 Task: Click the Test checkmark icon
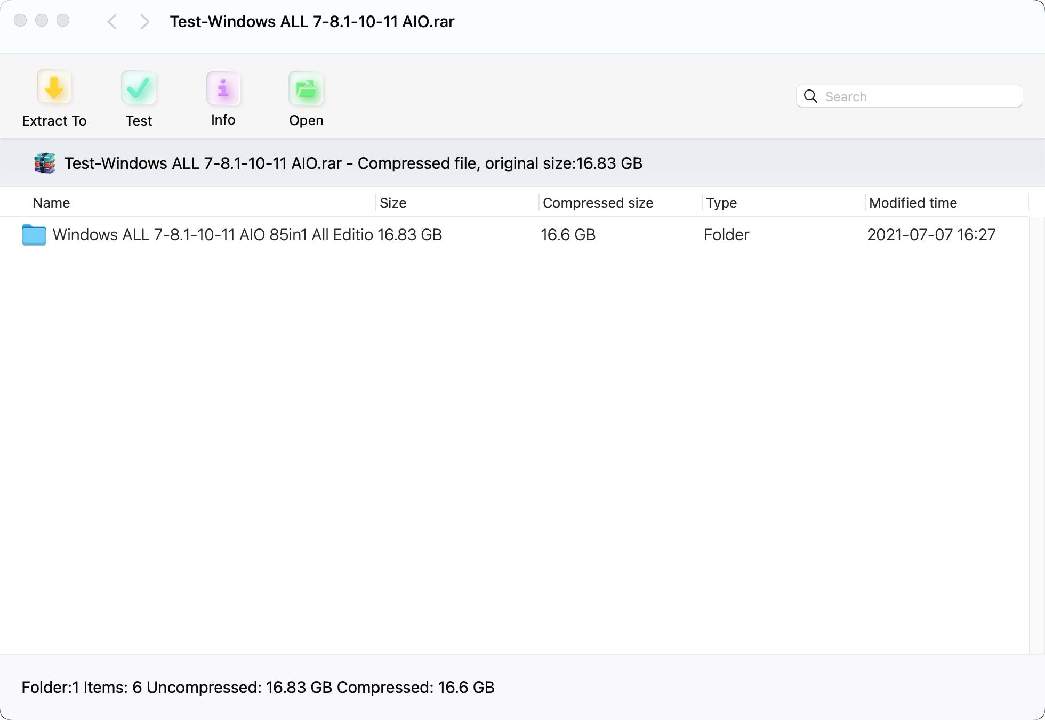tap(139, 88)
